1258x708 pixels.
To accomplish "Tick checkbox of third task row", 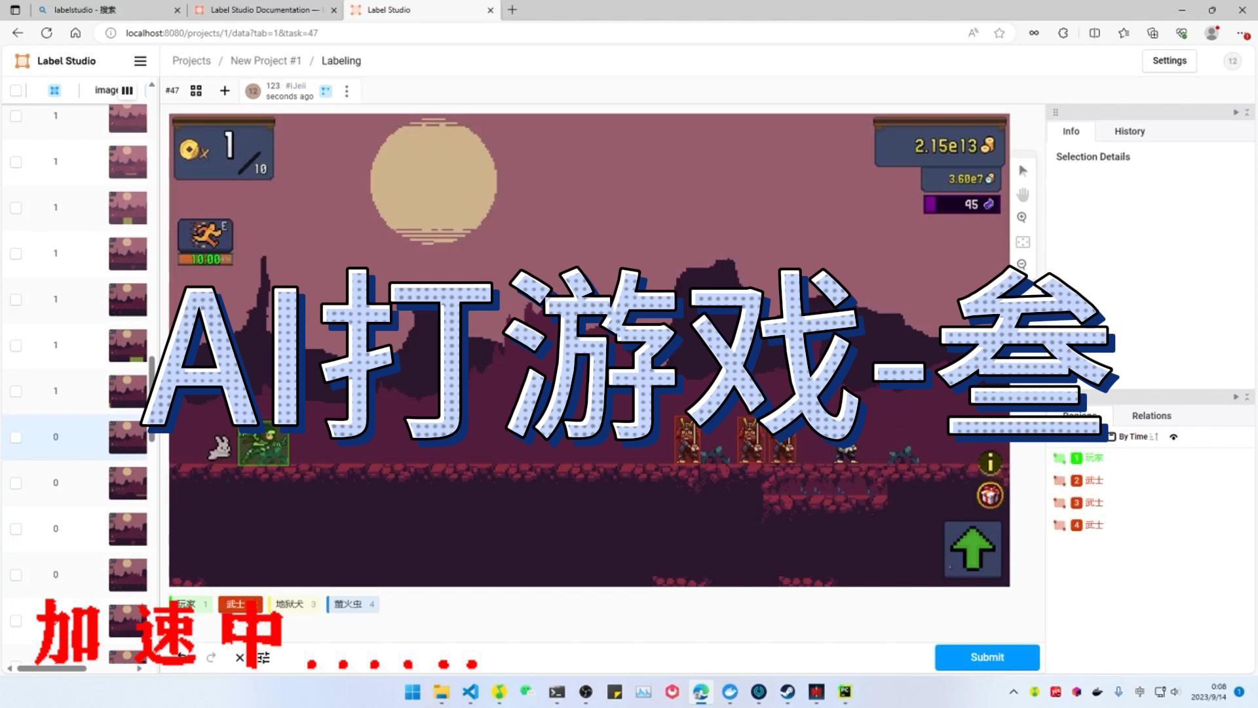I will pos(16,208).
